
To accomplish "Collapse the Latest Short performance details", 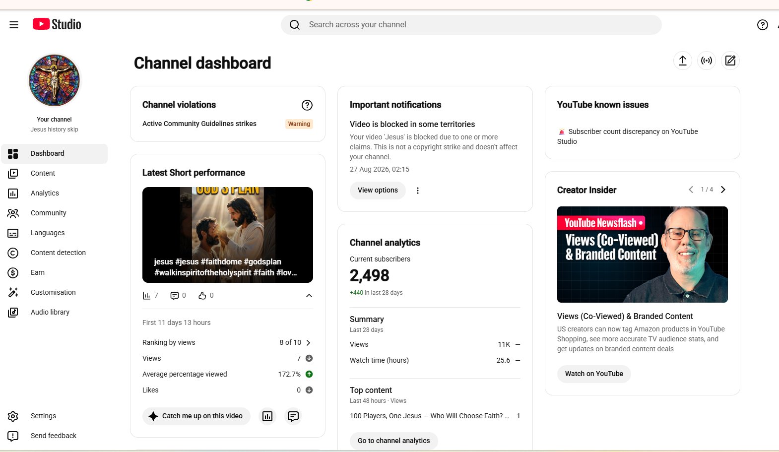I will pos(309,296).
